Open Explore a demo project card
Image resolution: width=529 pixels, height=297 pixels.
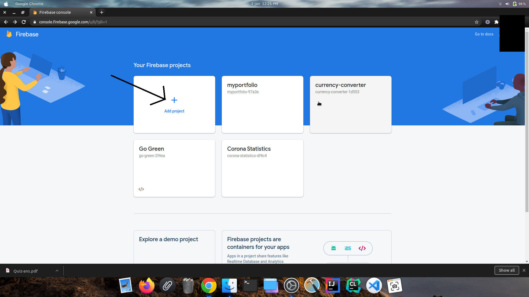point(174,247)
